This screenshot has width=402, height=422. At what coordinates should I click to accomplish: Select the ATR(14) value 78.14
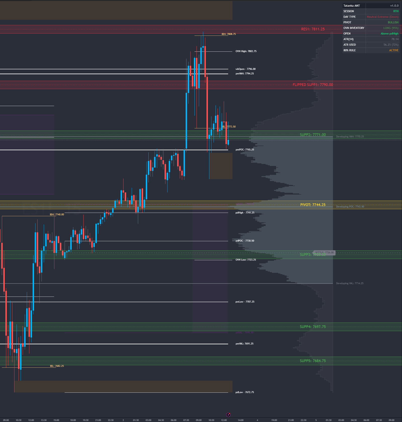pos(395,39)
